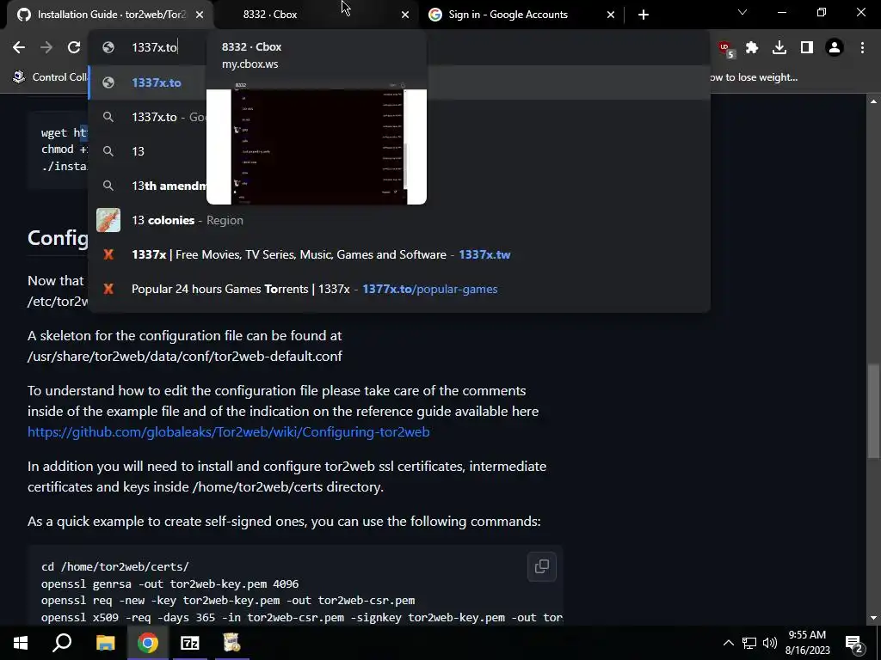This screenshot has width=881, height=660.
Task: Go back with the browser back arrow
Action: pos(19,48)
